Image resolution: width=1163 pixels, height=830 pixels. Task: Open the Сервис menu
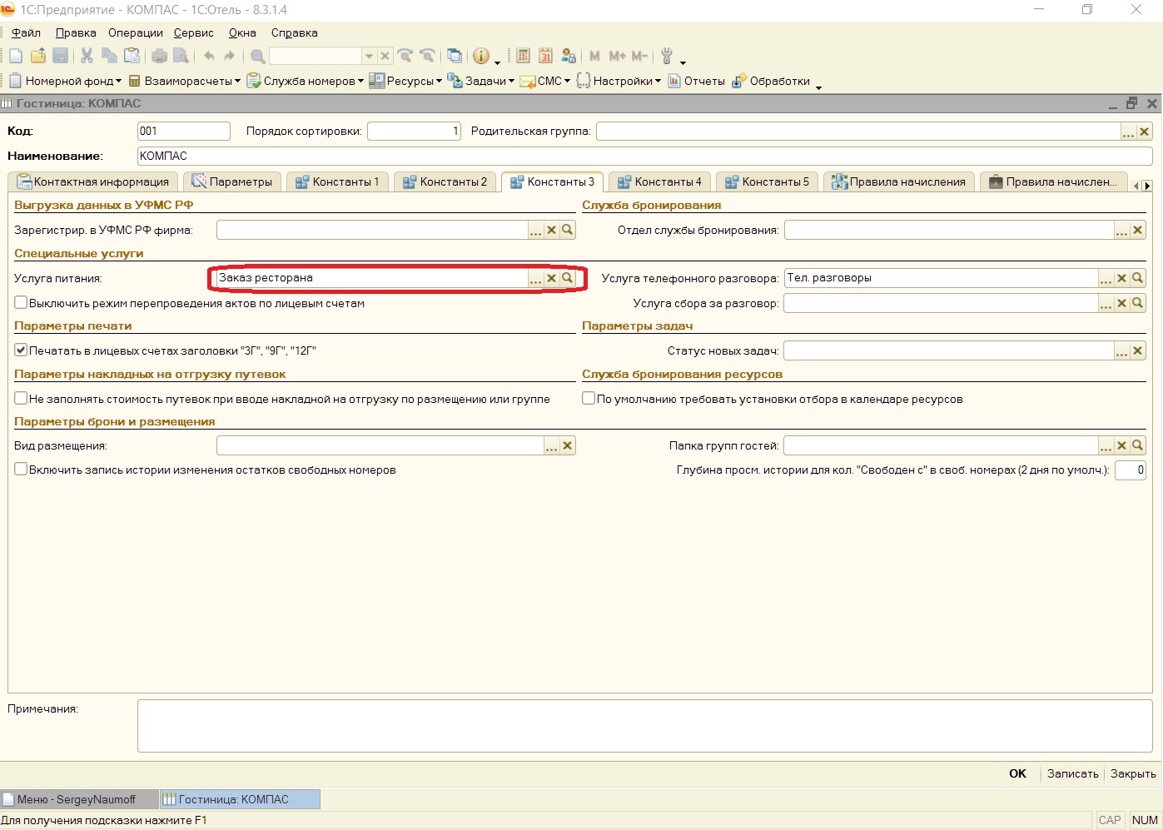point(194,32)
